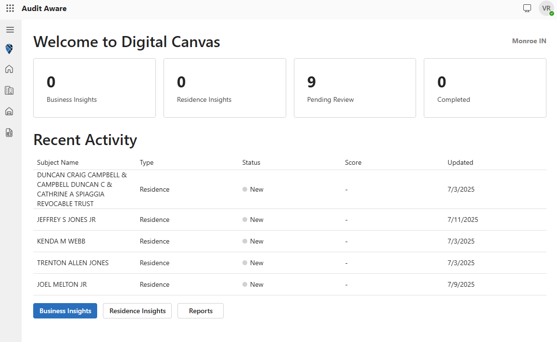This screenshot has height=342, width=557.
Task: Click the Score column header
Action: point(353,162)
